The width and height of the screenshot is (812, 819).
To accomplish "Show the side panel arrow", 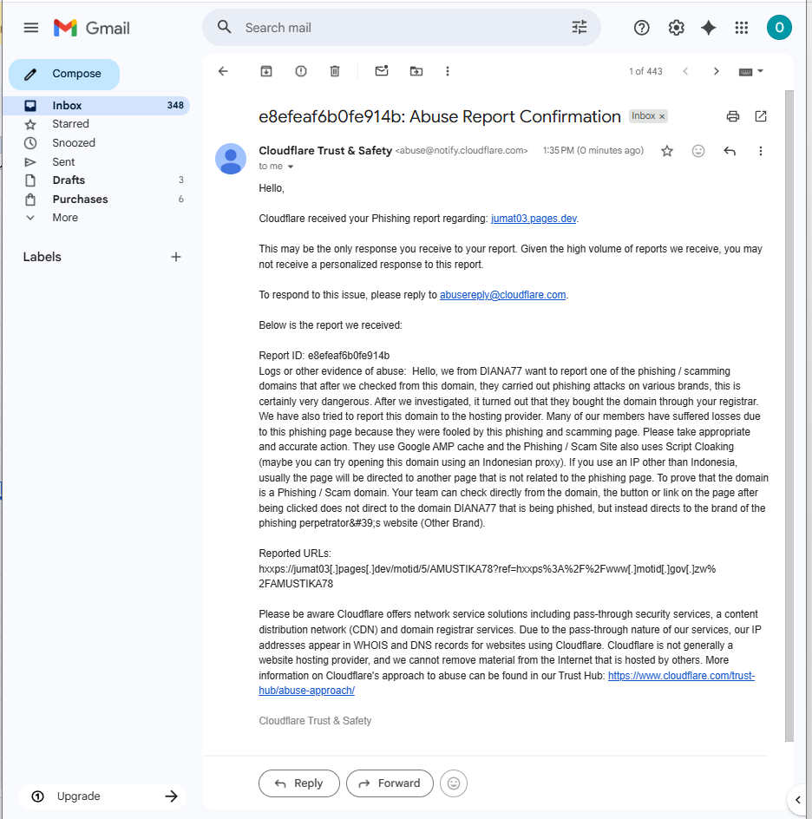I will pyautogui.click(x=797, y=800).
